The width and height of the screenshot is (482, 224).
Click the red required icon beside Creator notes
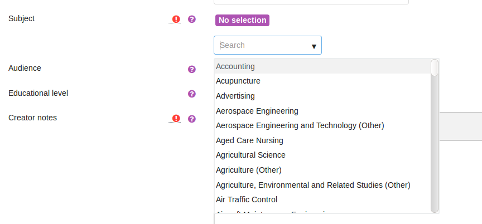tap(176, 119)
